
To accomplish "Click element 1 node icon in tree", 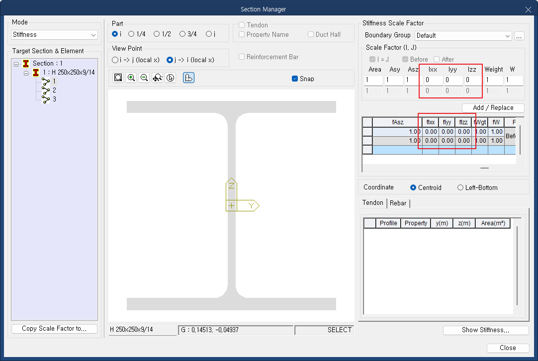I will pos(46,82).
